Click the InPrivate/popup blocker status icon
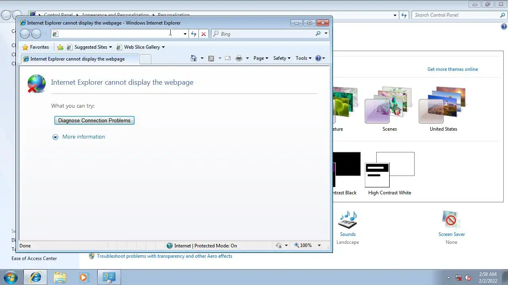The width and height of the screenshot is (508, 285). [x=279, y=245]
